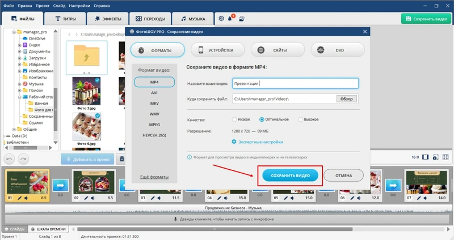Viewport: 454px width, 240px height.
Task: Open transition before slide 07
Action: point(393,186)
